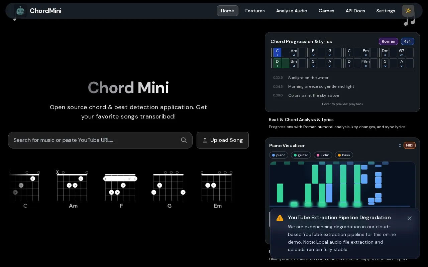The width and height of the screenshot is (428, 267).
Task: Click lyric "Morning breeze so gentle and light"
Action: pos(321,86)
